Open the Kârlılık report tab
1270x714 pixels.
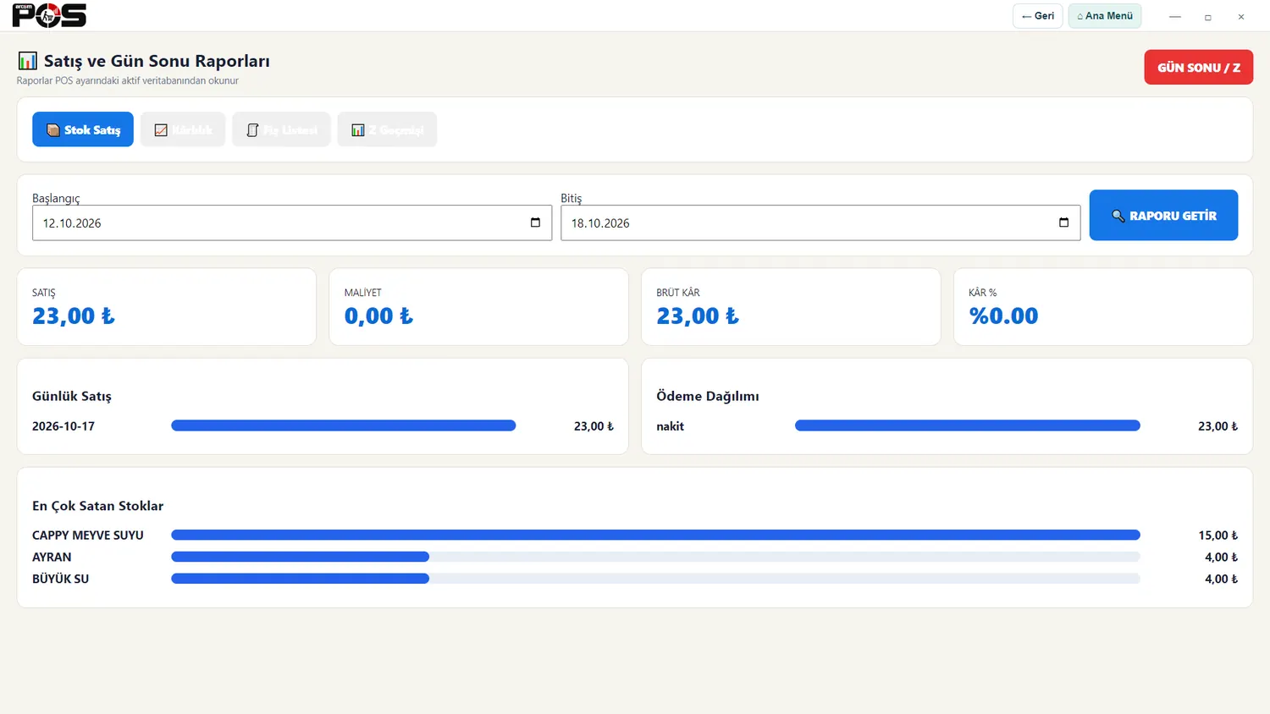[183, 129]
